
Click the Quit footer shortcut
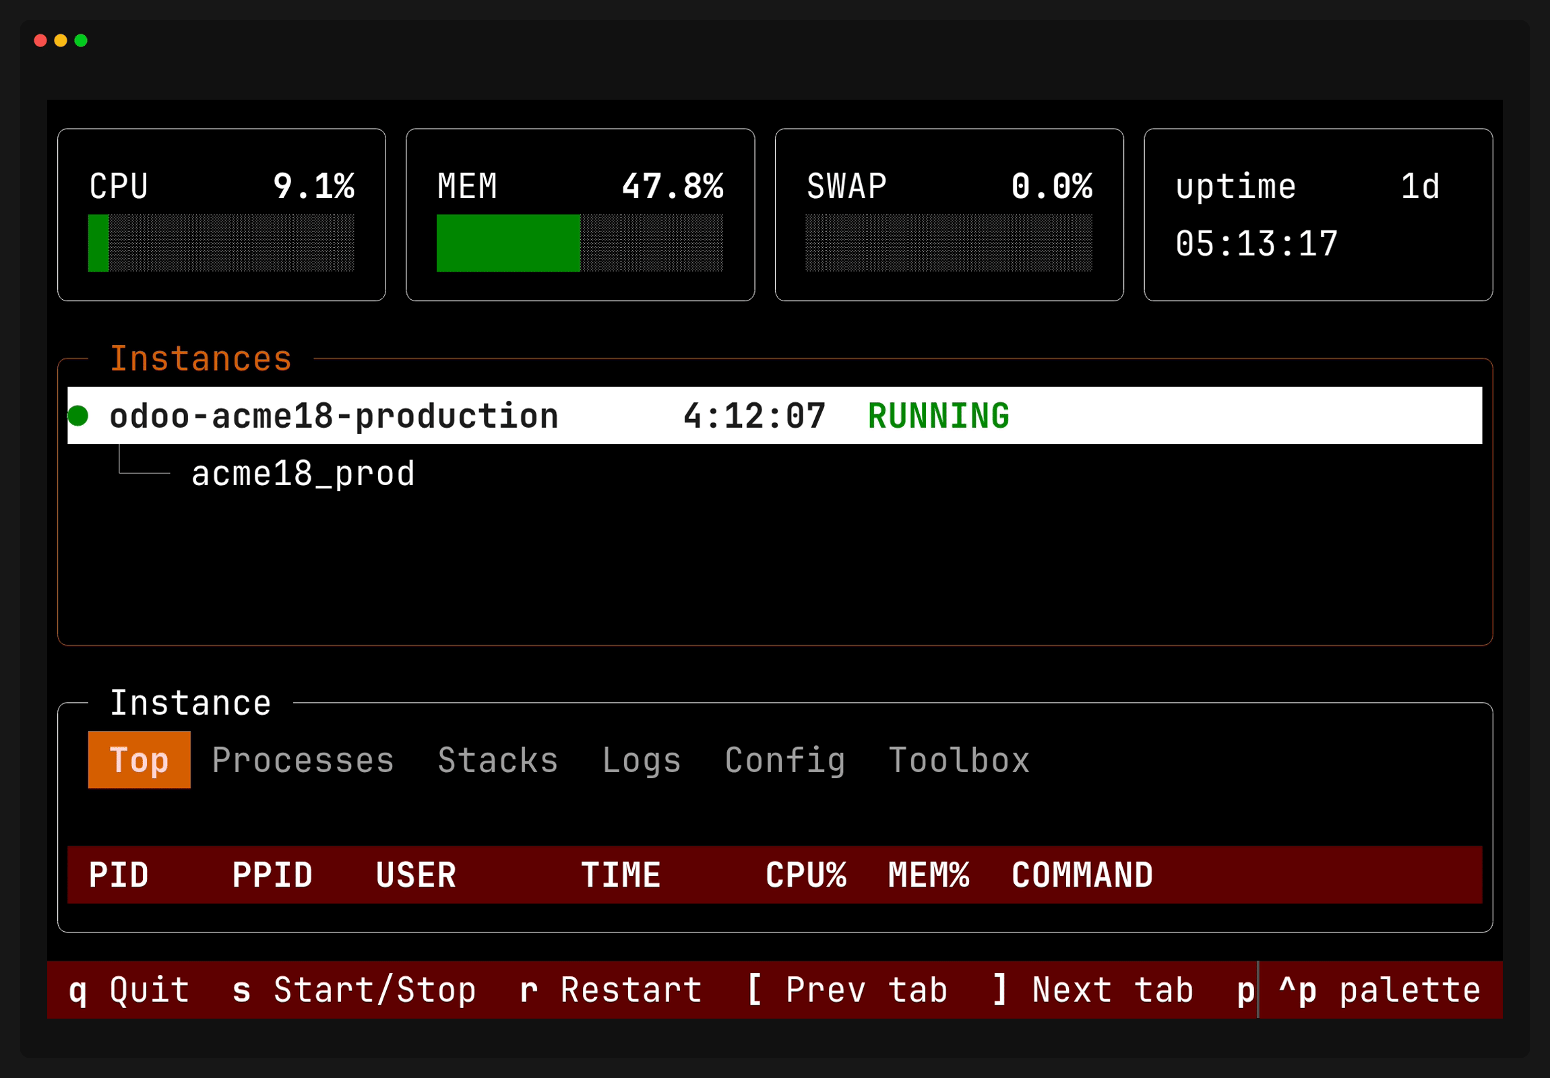[129, 990]
